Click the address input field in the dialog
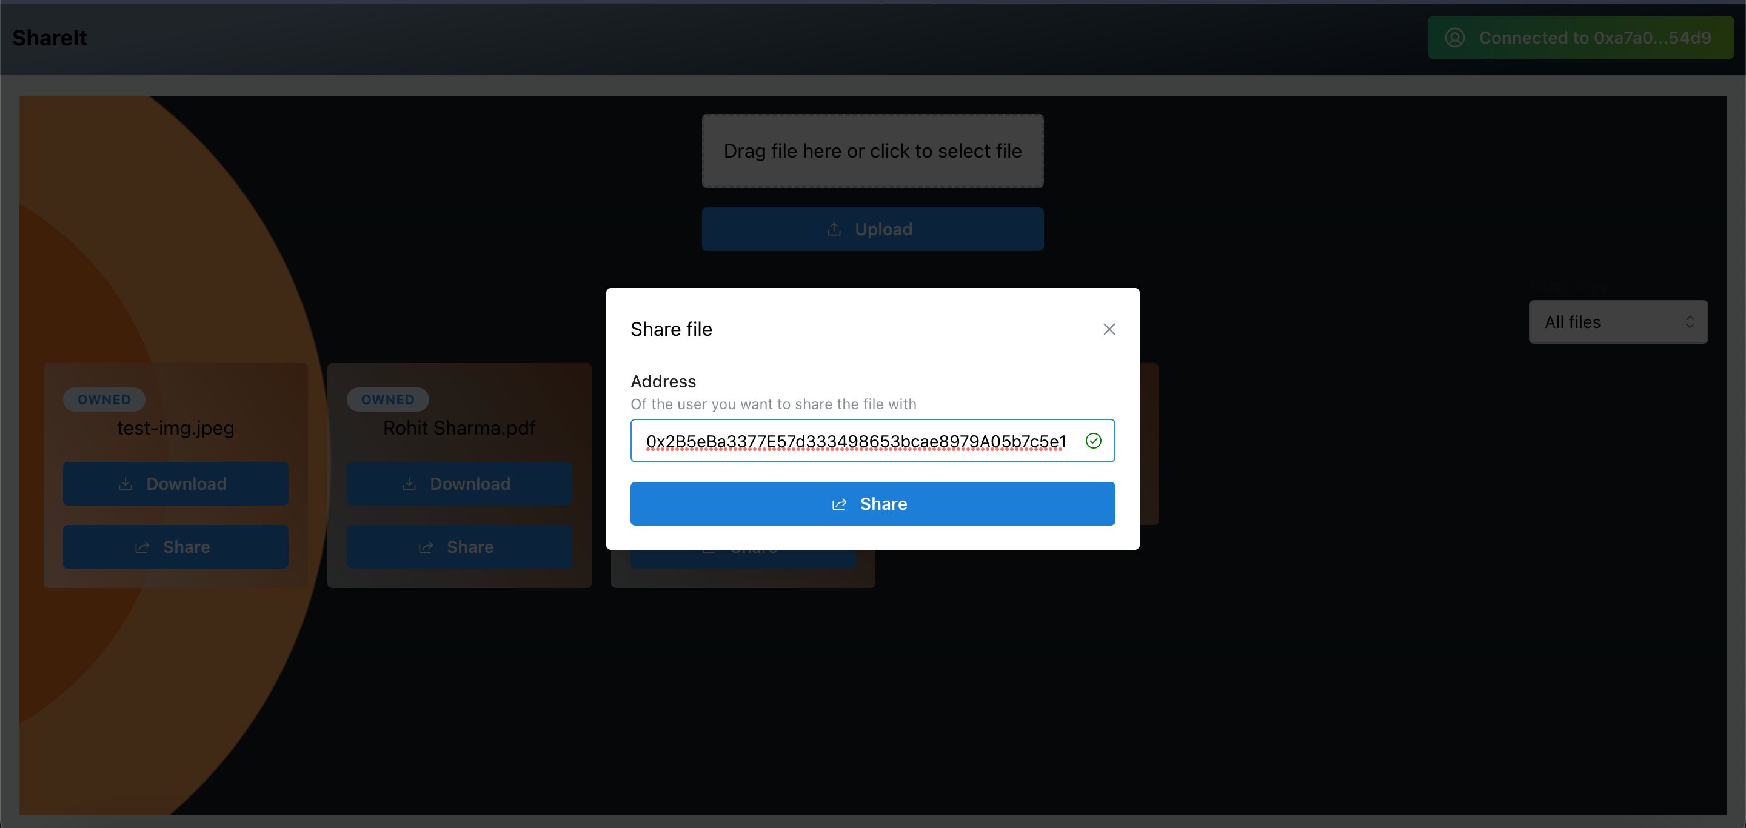 pyautogui.click(x=872, y=441)
